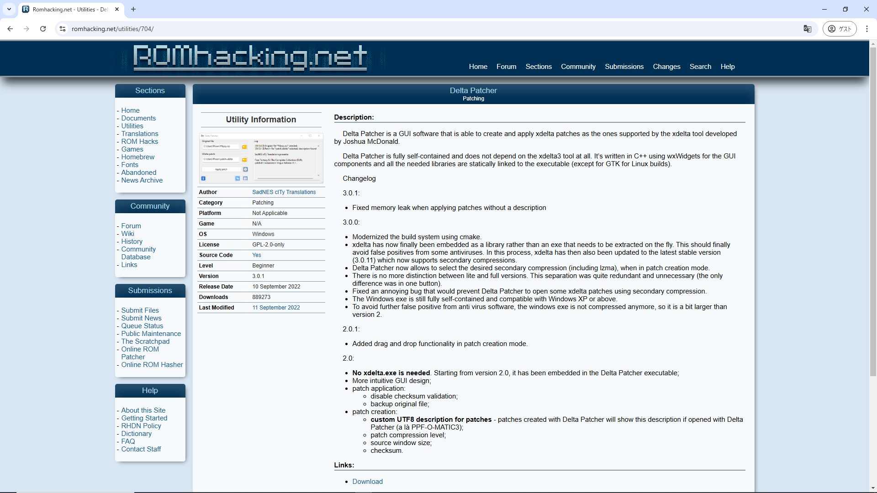
Task: Open the Chrome three-dot menu
Action: pos(866,29)
